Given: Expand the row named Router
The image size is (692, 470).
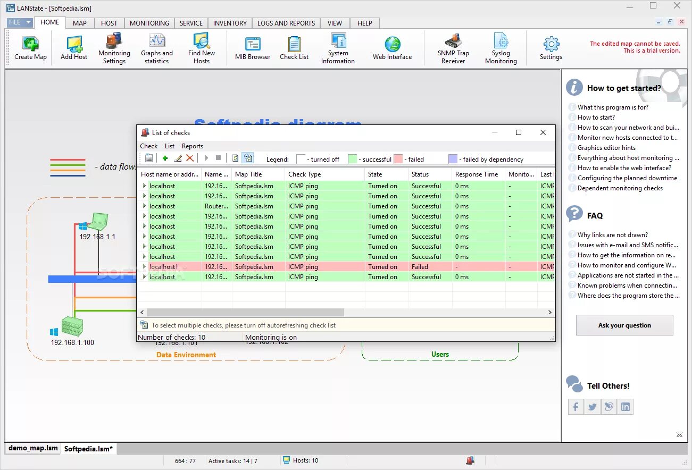Looking at the screenshot, I should [x=144, y=206].
